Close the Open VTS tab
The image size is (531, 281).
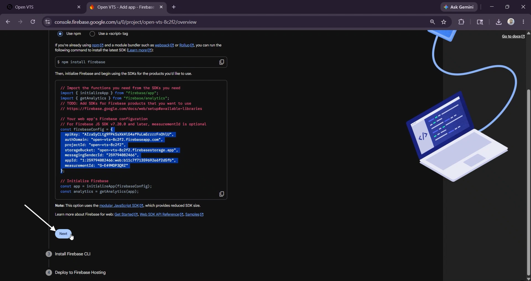[79, 7]
